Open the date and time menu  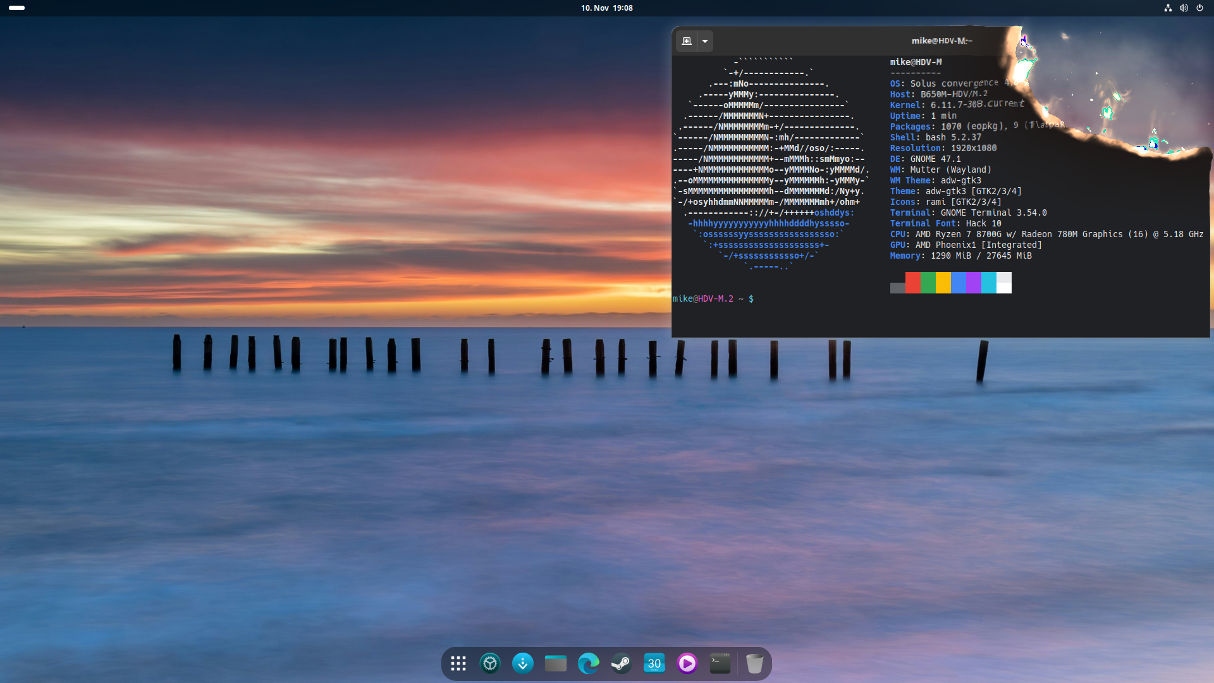pyautogui.click(x=606, y=8)
